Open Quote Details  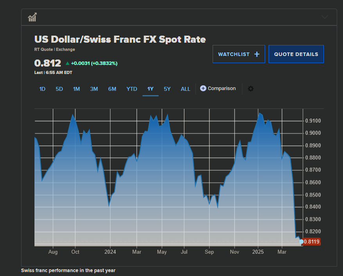pos(296,54)
